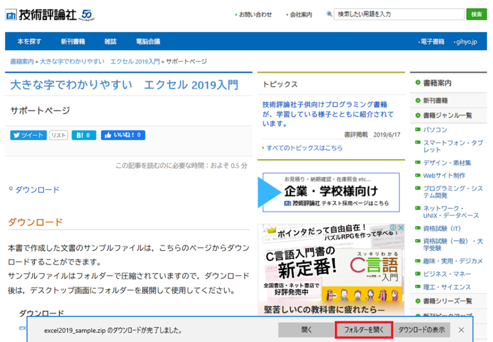Open 新刊書籍 in the right sidebar
Image resolution: width=493 pixels, height=342 pixels.
435,100
